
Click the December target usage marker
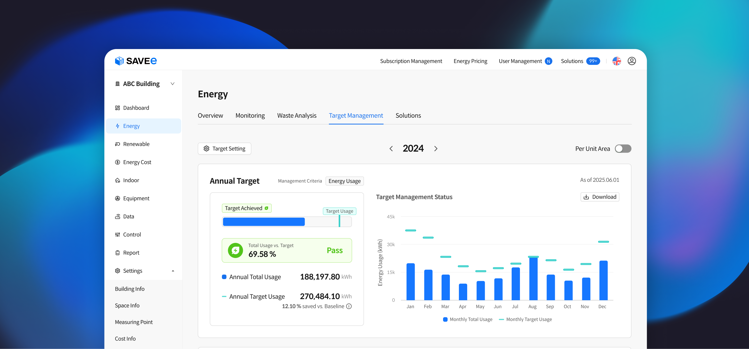coord(603,242)
